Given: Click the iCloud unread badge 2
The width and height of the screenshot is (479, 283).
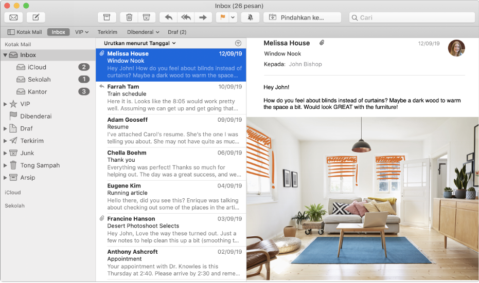Looking at the screenshot, I should coord(84,67).
